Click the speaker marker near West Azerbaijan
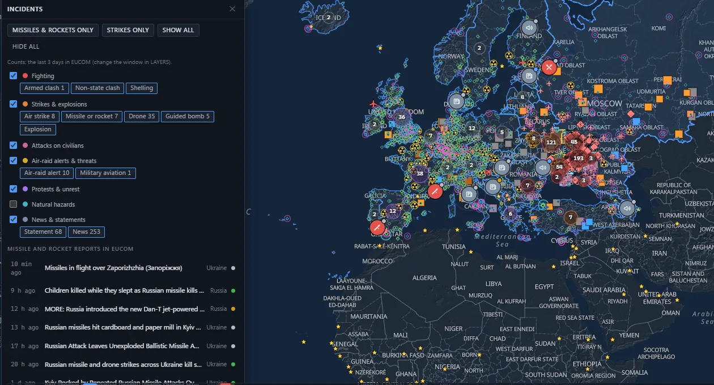This screenshot has height=385, width=714. click(x=627, y=208)
